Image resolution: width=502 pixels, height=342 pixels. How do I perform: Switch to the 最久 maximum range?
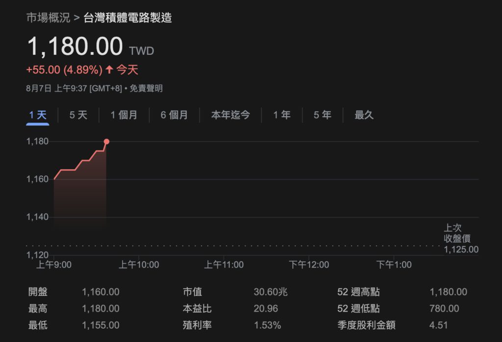click(364, 115)
